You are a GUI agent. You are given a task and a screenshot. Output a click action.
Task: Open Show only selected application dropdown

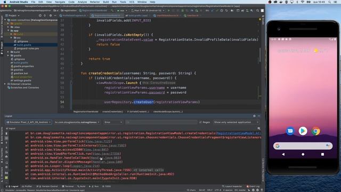point(237,122)
